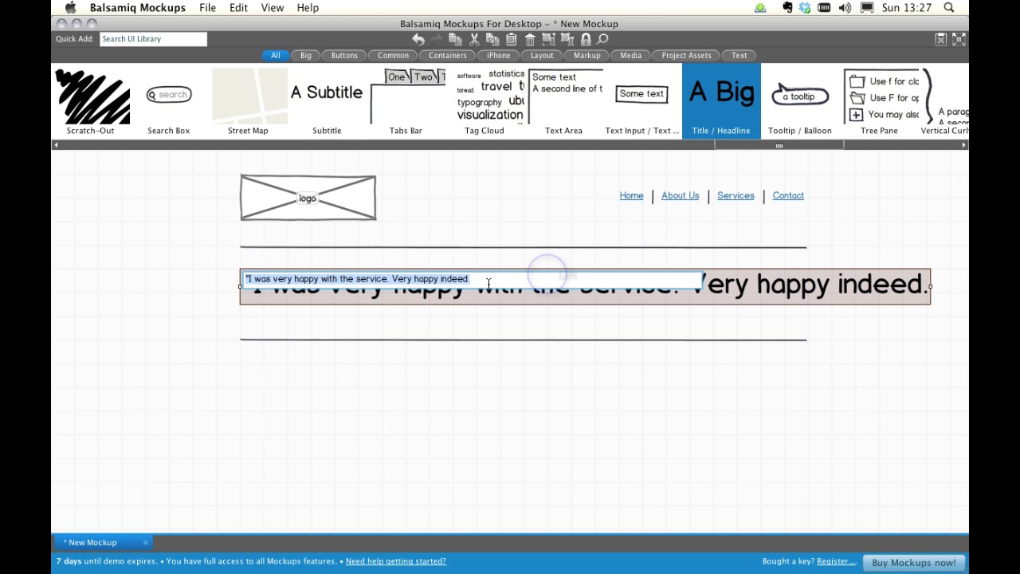Select the Tabs Bar library component
Screen dimensions: 1020x574
pyautogui.click(x=406, y=101)
